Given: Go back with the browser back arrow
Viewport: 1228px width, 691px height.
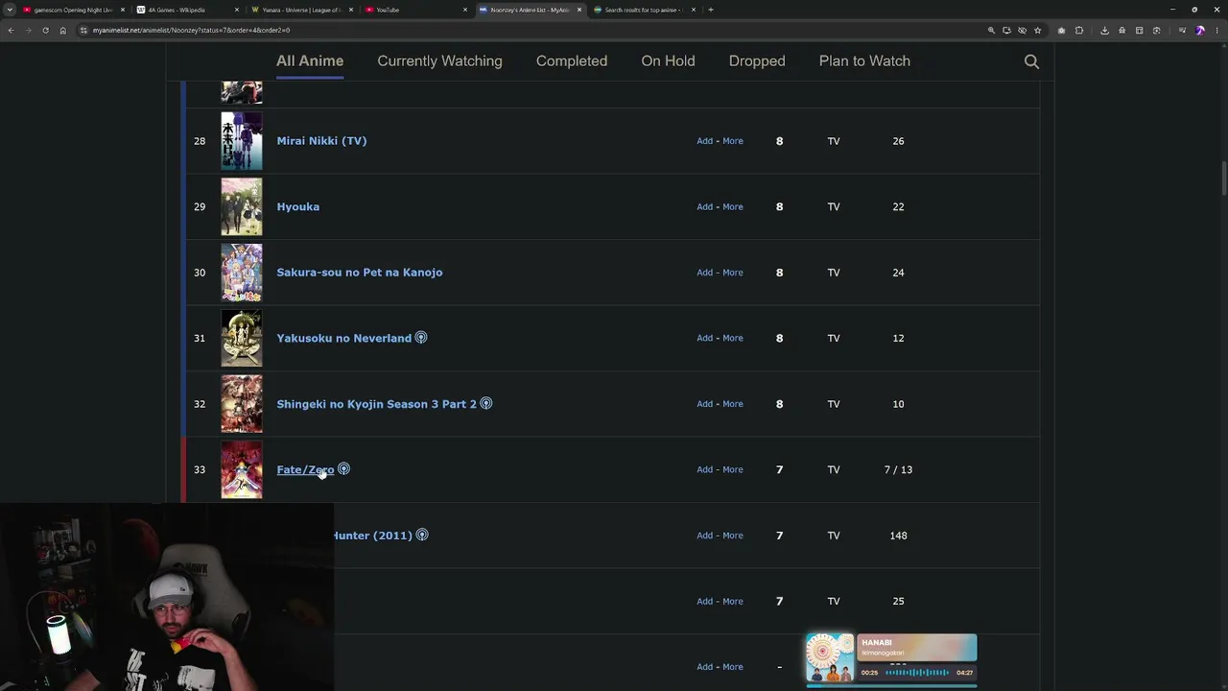Looking at the screenshot, I should pyautogui.click(x=11, y=30).
